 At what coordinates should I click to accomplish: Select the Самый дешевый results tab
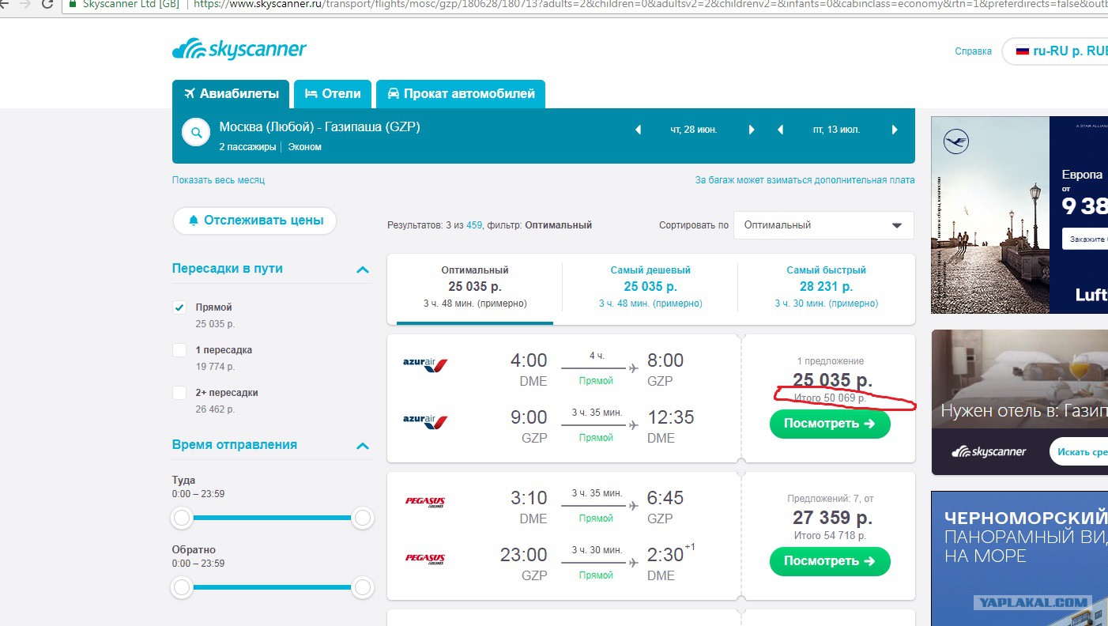point(650,288)
